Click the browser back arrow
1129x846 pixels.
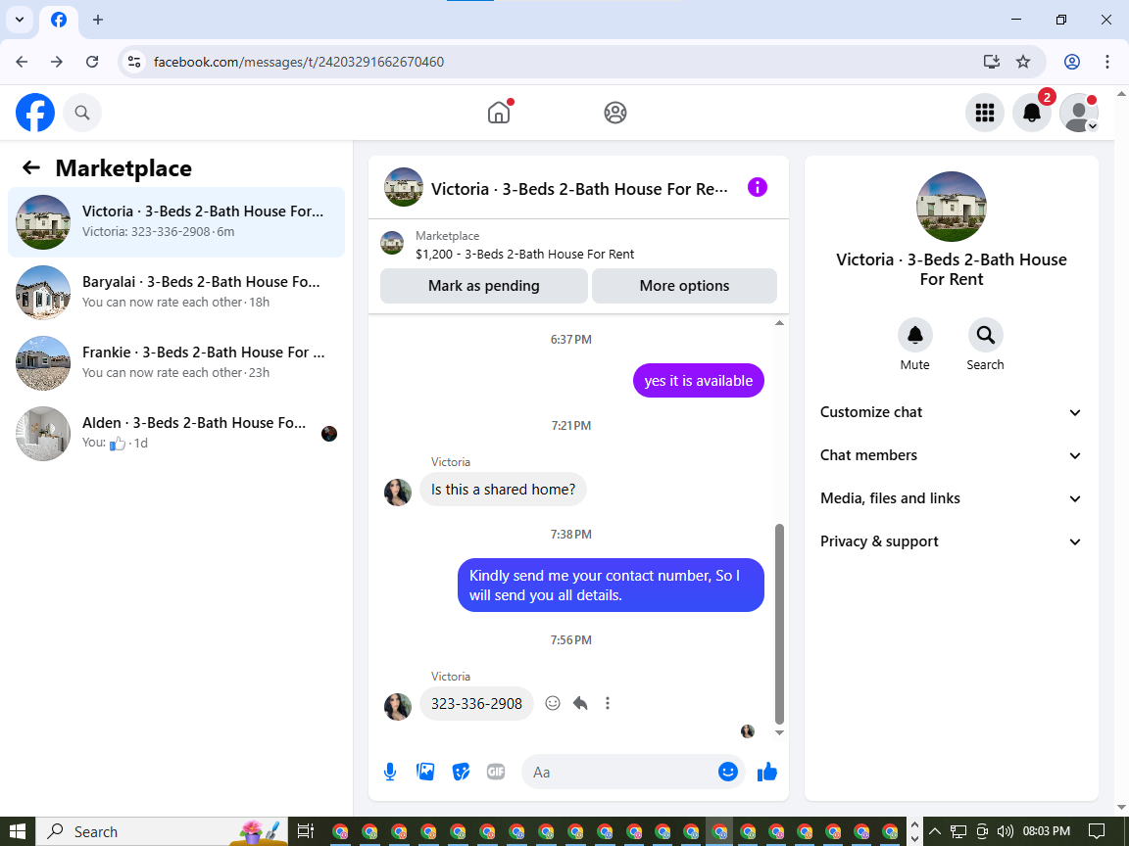tap(22, 62)
